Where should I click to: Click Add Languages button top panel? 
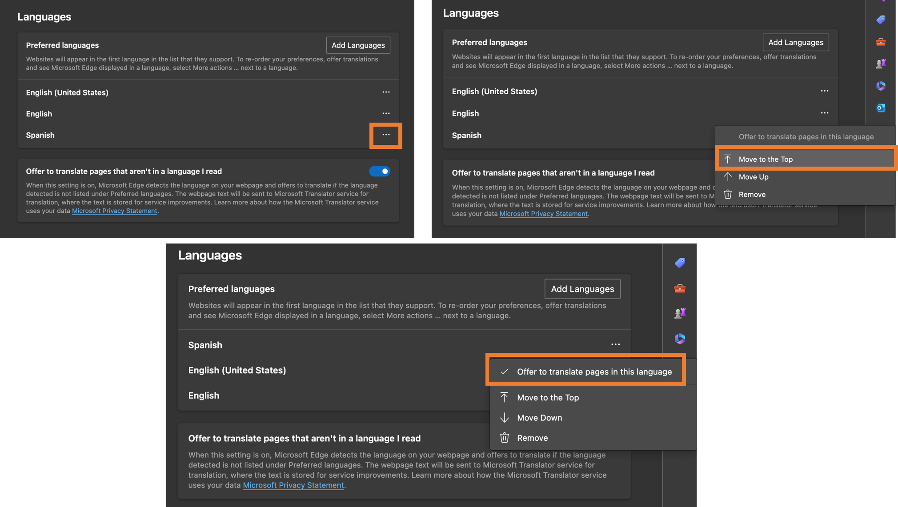point(358,44)
